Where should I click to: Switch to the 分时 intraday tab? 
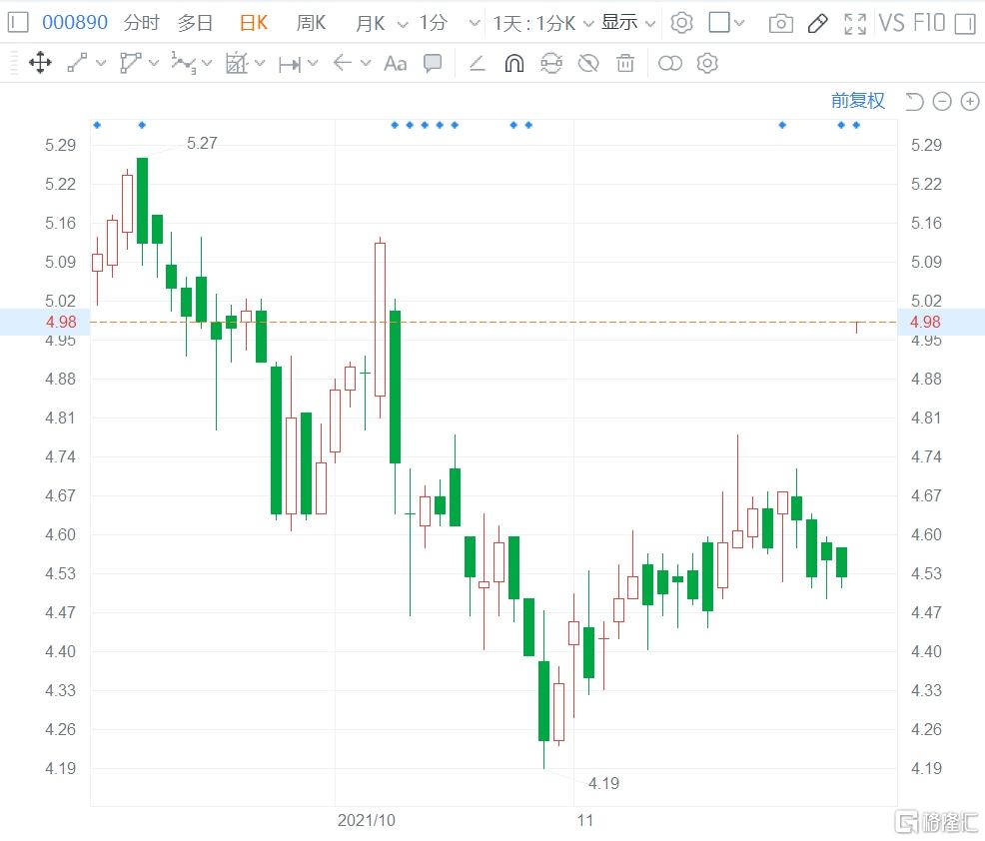pos(141,23)
